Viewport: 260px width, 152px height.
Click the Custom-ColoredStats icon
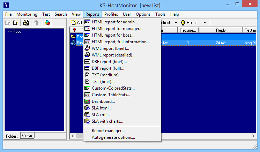pyautogui.click(x=87, y=88)
